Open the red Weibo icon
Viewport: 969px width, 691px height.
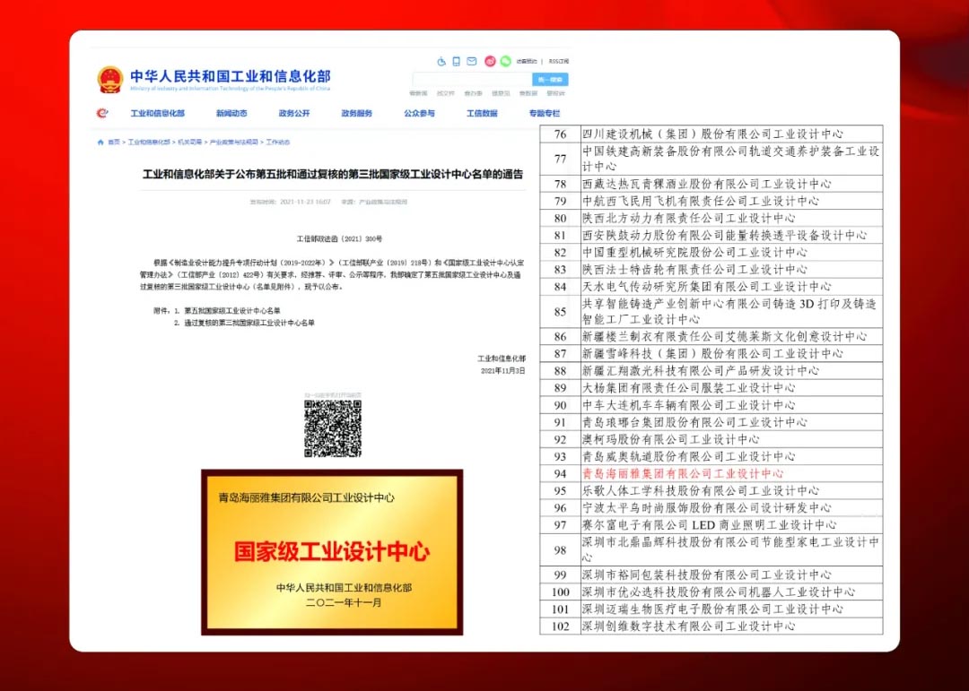pyautogui.click(x=490, y=62)
